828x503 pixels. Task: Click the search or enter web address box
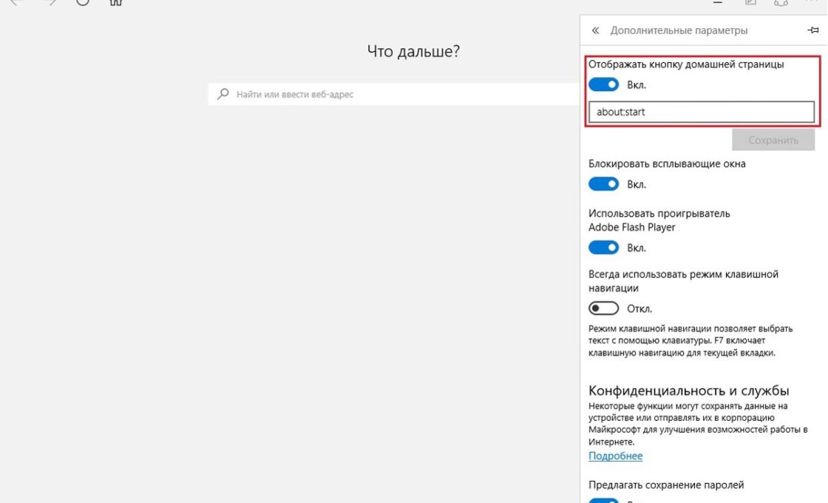[x=392, y=95]
